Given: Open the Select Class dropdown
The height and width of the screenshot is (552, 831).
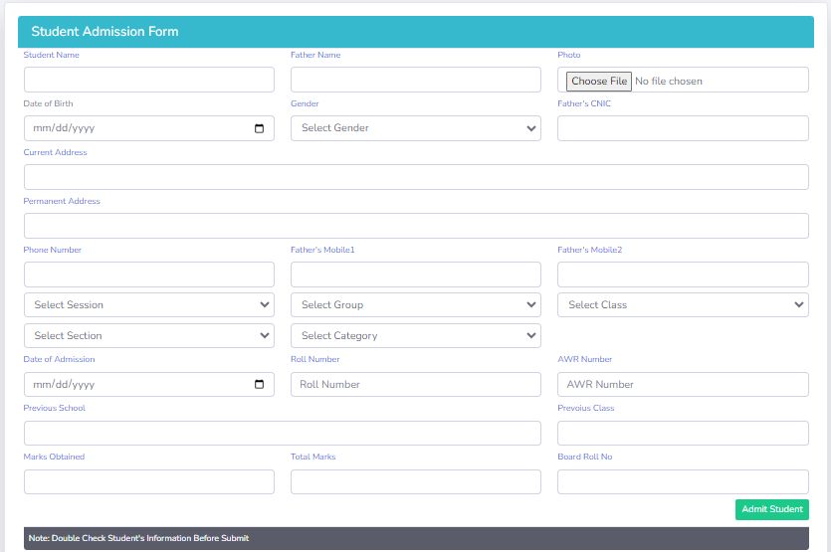Looking at the screenshot, I should pyautogui.click(x=682, y=305).
